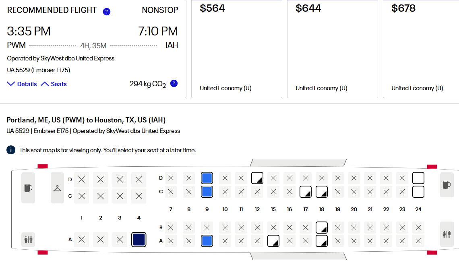The image size is (459, 261).
Task: Select available seat 17C
Action: pos(306,192)
